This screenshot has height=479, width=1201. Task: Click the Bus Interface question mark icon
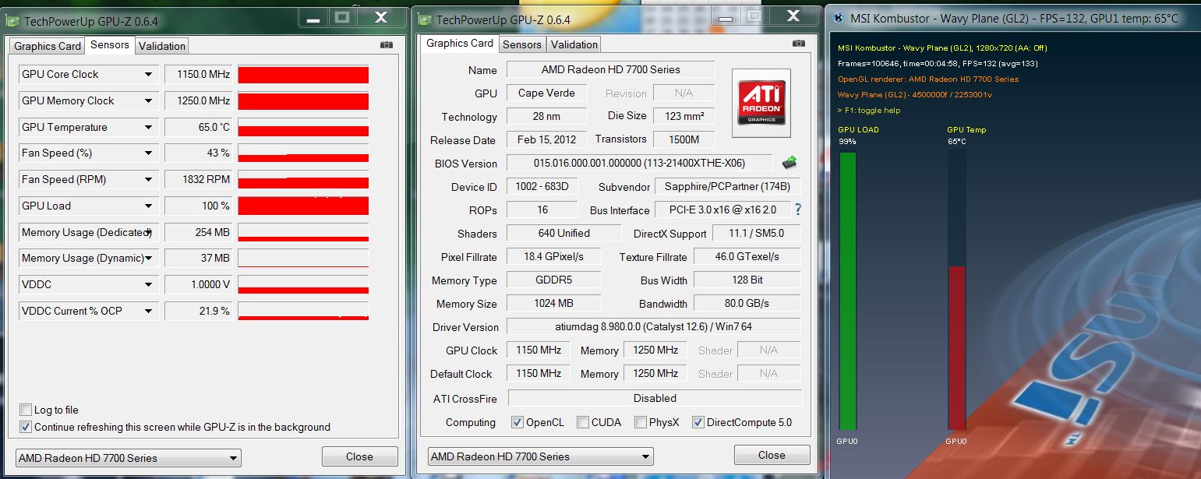point(797,210)
